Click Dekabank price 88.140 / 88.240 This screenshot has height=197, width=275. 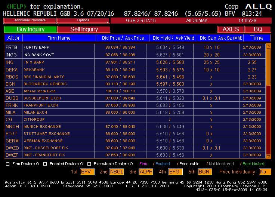click(x=120, y=70)
